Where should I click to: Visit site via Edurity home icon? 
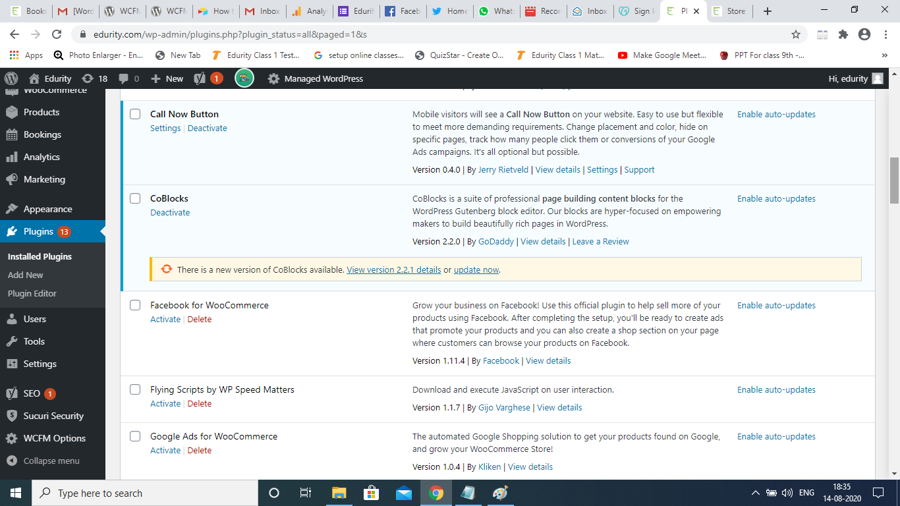tap(50, 78)
